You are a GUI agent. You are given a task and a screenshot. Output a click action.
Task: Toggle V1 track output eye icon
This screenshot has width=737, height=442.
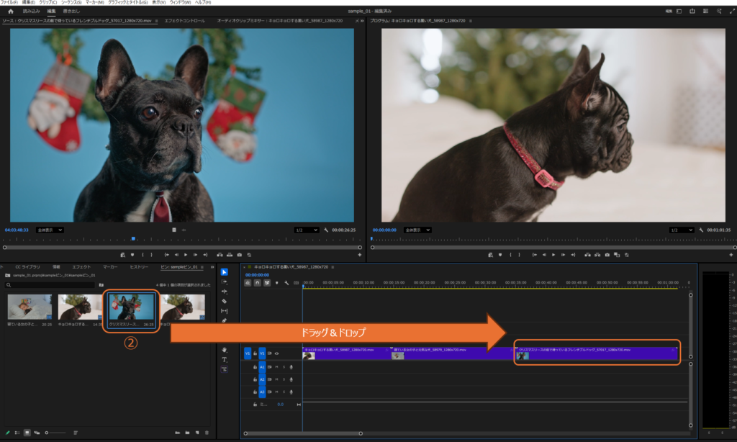tap(277, 353)
